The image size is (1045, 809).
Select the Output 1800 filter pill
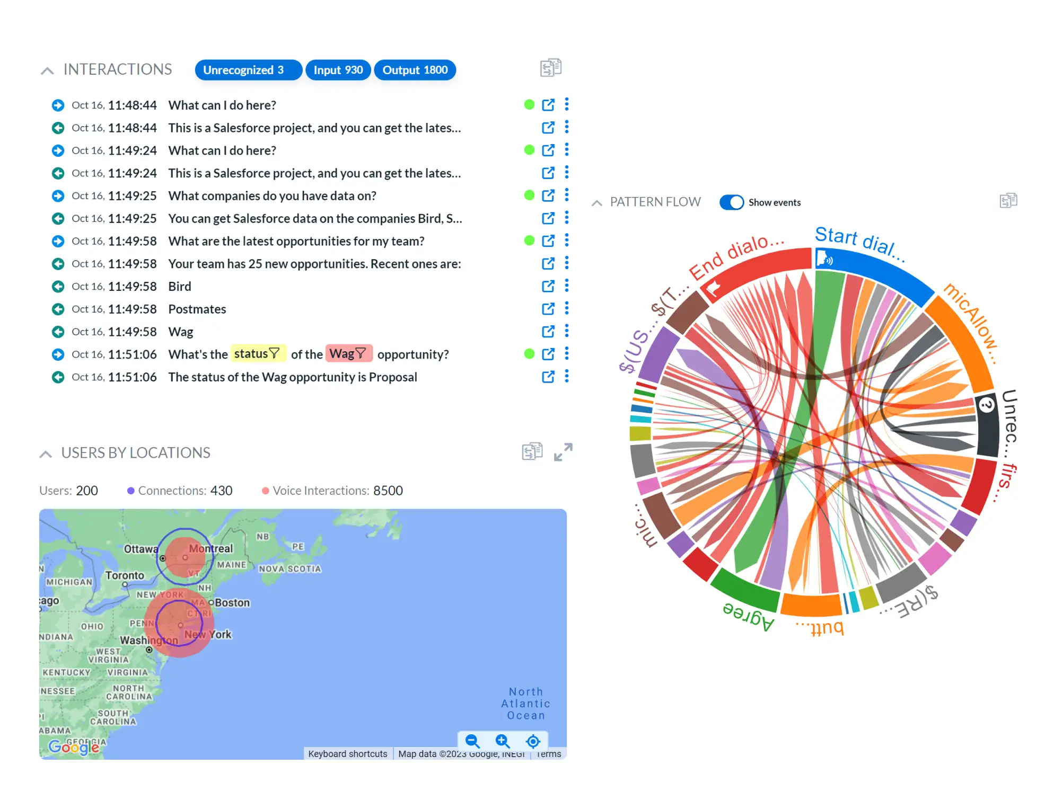click(x=415, y=70)
